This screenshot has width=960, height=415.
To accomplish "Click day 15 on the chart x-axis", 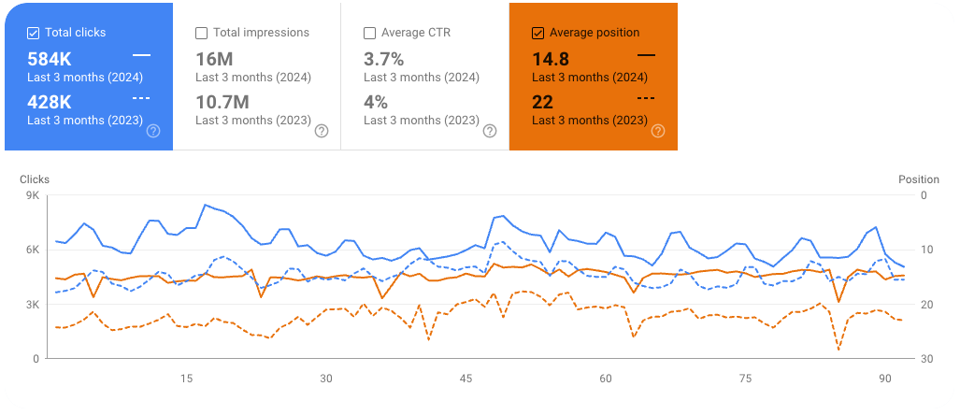I will coord(186,379).
